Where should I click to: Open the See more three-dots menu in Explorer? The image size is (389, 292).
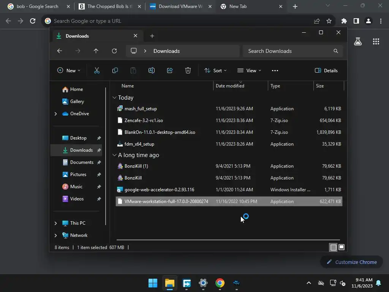tap(275, 70)
